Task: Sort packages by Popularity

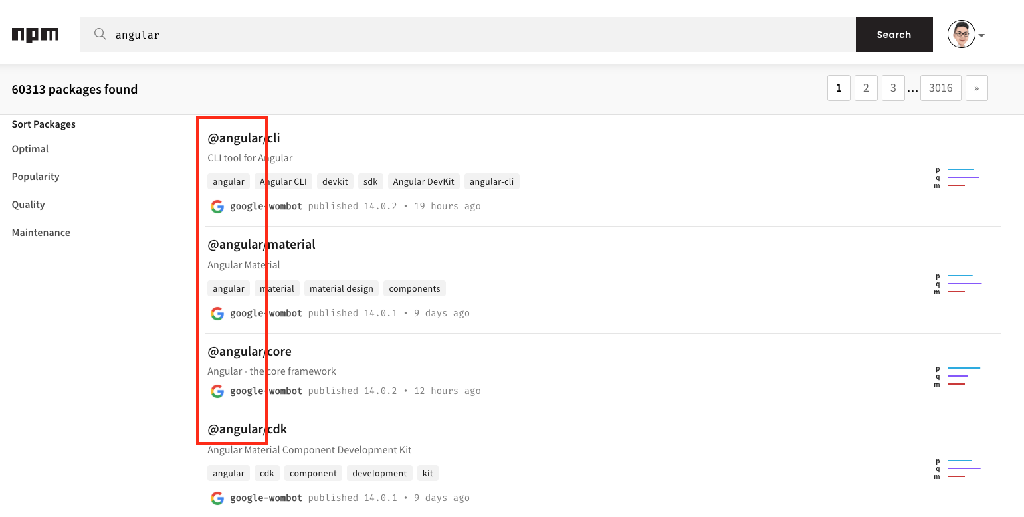Action: [95, 177]
